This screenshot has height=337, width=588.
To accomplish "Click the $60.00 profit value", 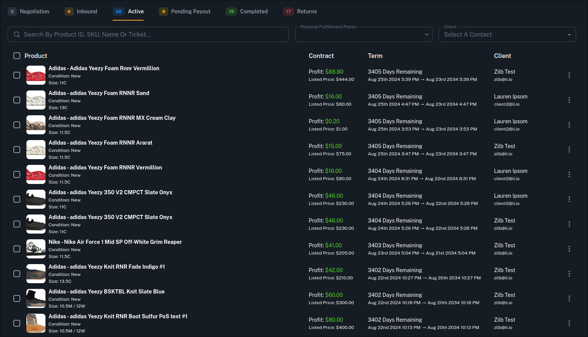I will [x=334, y=295].
